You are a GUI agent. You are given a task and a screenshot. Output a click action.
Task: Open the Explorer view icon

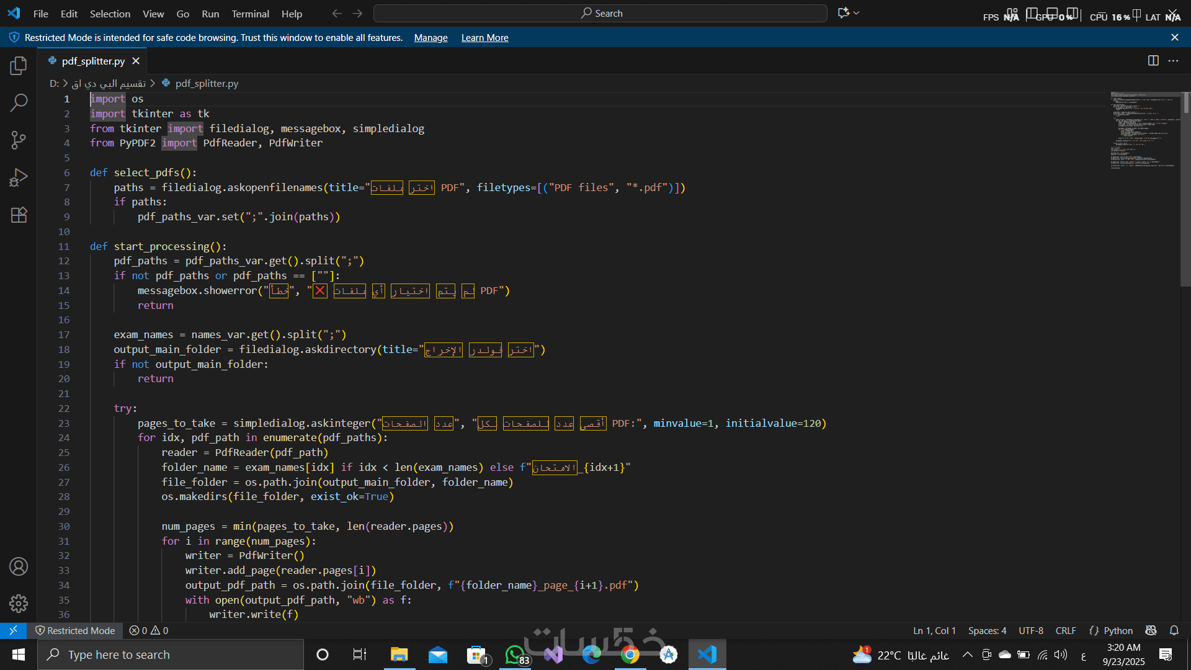pos(19,66)
